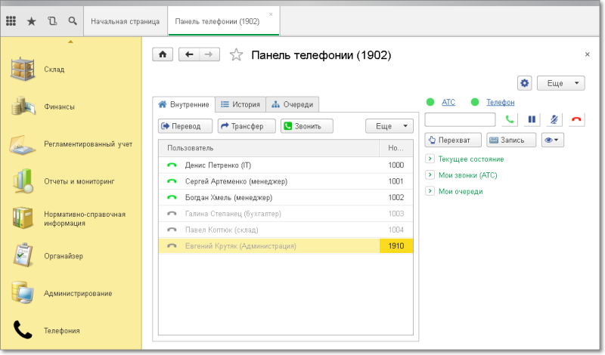Open the favorites star in top bar
The image size is (605, 355).
[x=32, y=21]
